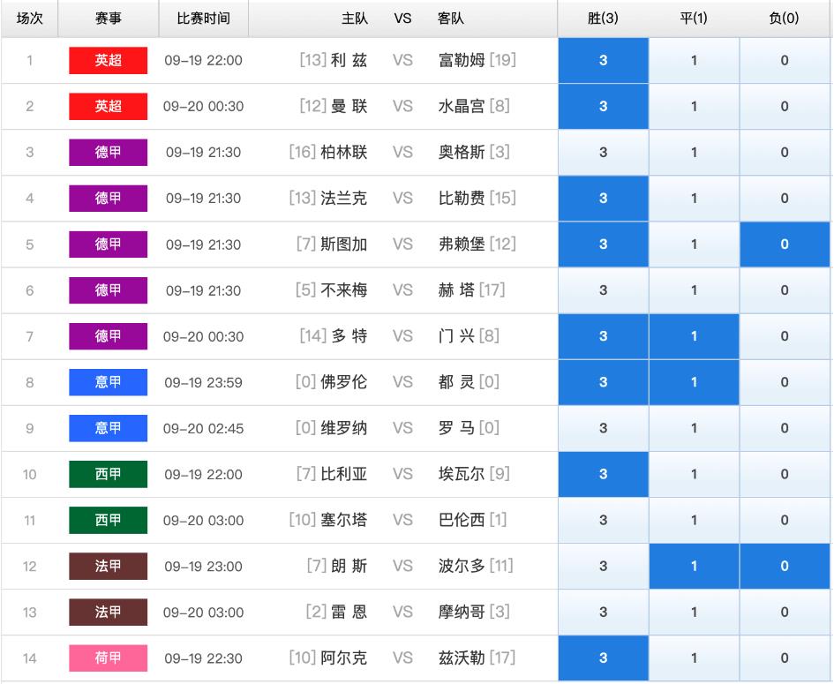Deselect draw (1) for 佛罗伦 vs 都灵
Screen dimensions: 834x684
click(x=694, y=382)
